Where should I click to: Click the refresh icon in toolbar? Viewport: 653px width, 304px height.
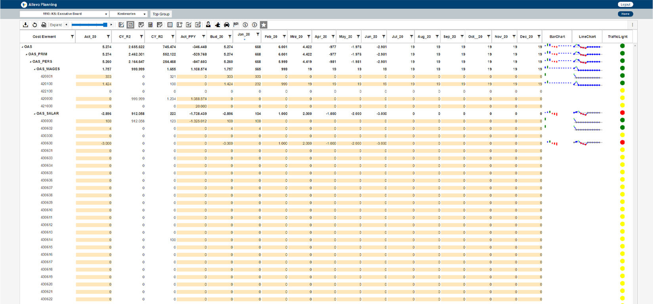pos(34,25)
